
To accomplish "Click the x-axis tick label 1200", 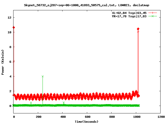I will [x=161, y=117].
